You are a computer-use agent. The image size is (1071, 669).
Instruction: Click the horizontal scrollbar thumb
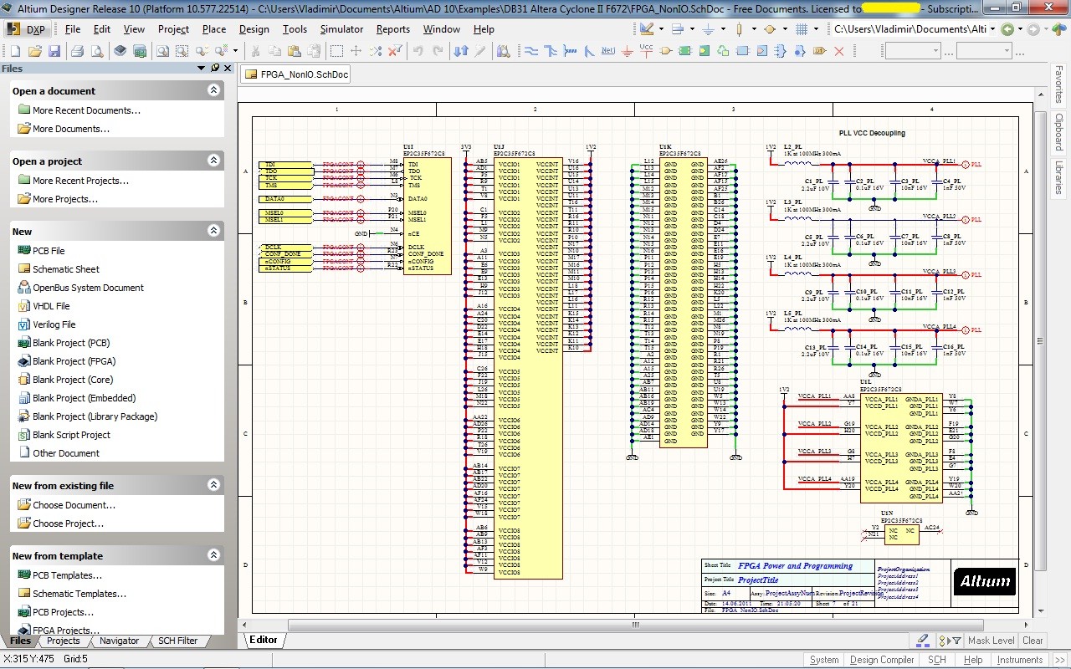tap(636, 625)
